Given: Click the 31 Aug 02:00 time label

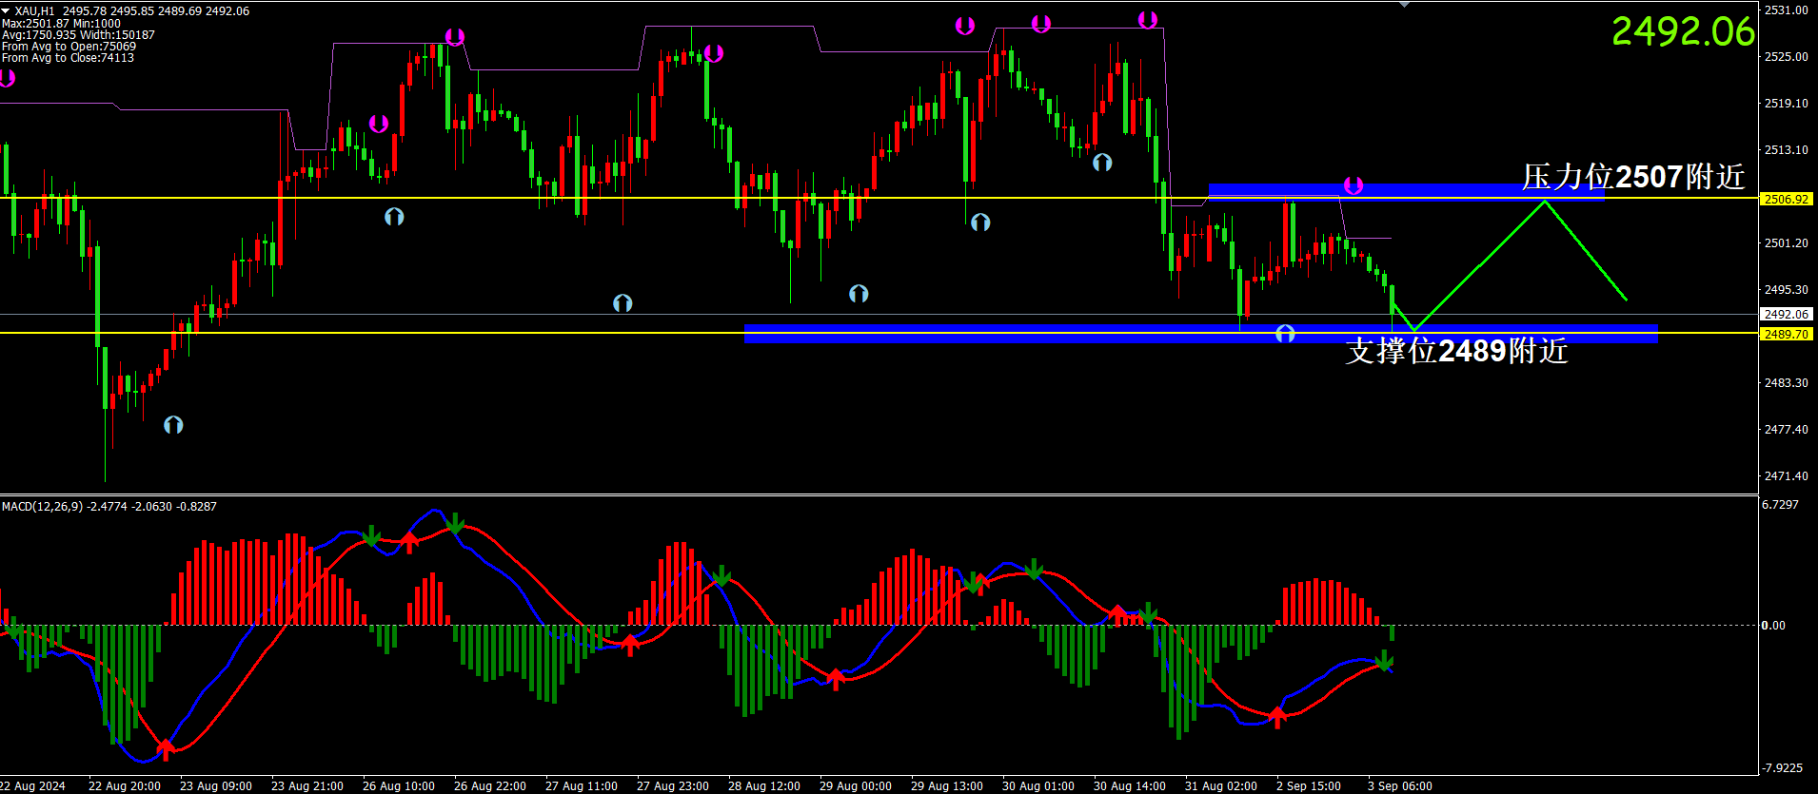Looking at the screenshot, I should click(x=1221, y=785).
